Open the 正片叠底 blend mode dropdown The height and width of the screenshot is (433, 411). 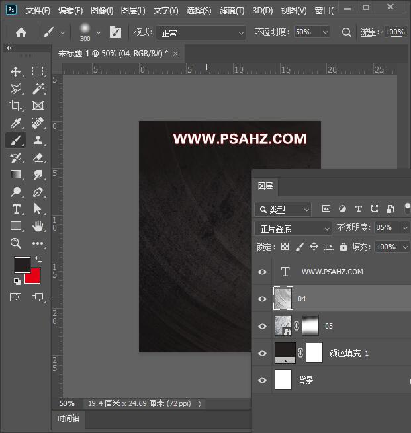pos(293,229)
